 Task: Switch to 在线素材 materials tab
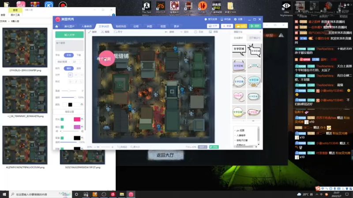(238, 38)
